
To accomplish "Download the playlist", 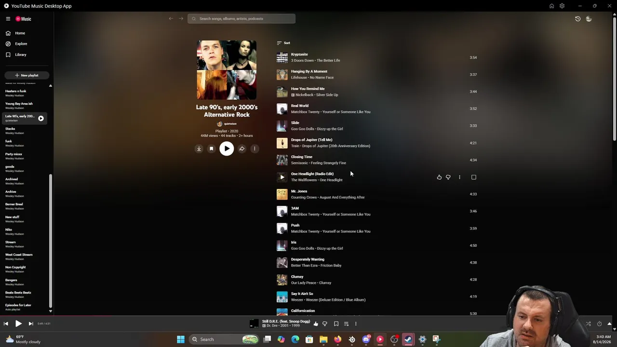I will [x=199, y=149].
